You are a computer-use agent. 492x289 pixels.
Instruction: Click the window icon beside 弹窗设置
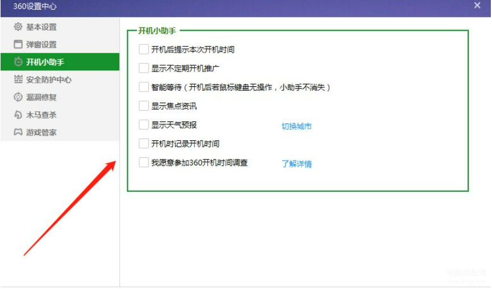(x=18, y=44)
